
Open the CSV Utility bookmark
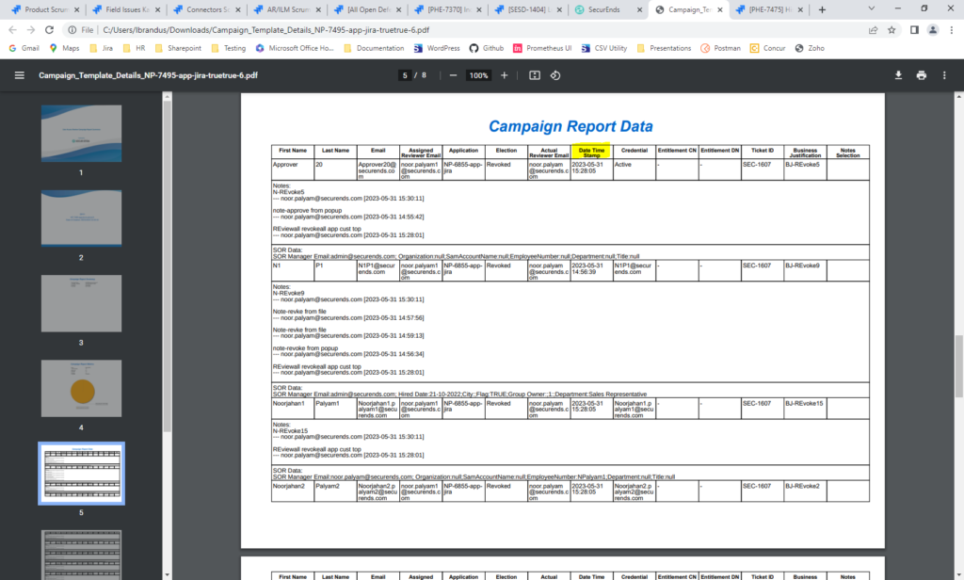tap(604, 48)
